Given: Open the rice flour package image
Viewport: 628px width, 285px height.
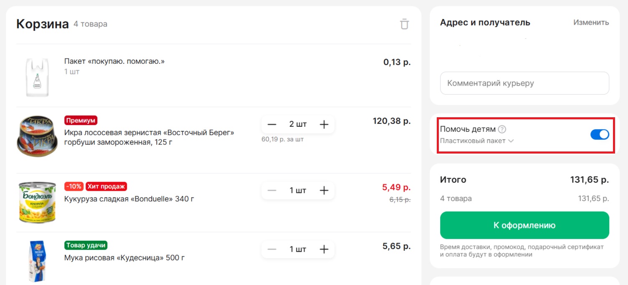Looking at the screenshot, I should pos(37,261).
